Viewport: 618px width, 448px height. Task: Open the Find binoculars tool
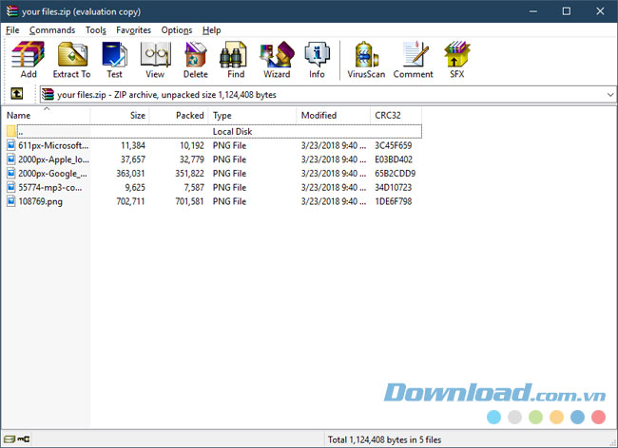(236, 59)
